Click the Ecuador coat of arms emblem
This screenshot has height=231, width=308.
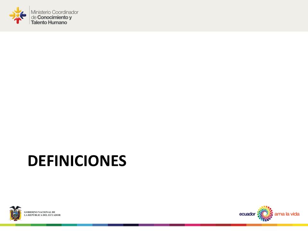pyautogui.click(x=15, y=213)
